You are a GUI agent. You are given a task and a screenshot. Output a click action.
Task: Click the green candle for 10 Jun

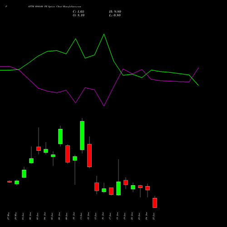[x=75, y=158]
